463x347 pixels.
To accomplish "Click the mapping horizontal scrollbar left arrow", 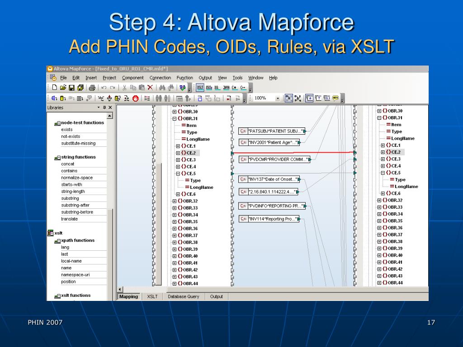I will click(120, 290).
